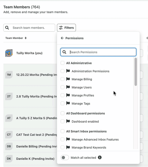Click the flag icon beside Manage Tags
The height and width of the screenshot is (167, 148).
click(x=68, y=103)
